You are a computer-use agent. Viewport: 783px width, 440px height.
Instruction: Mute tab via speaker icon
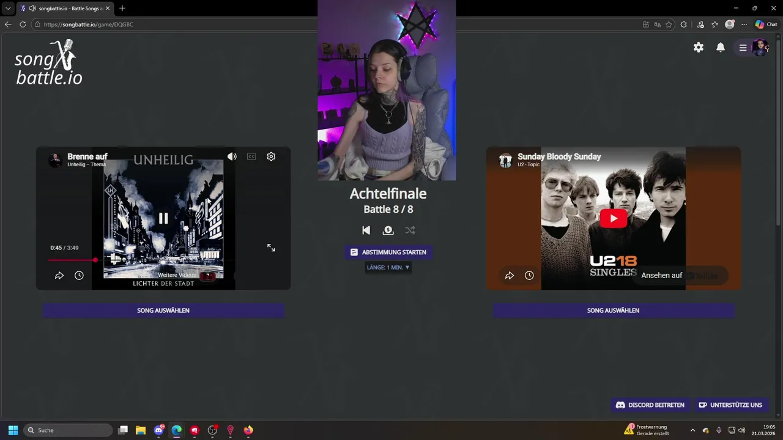[32, 9]
